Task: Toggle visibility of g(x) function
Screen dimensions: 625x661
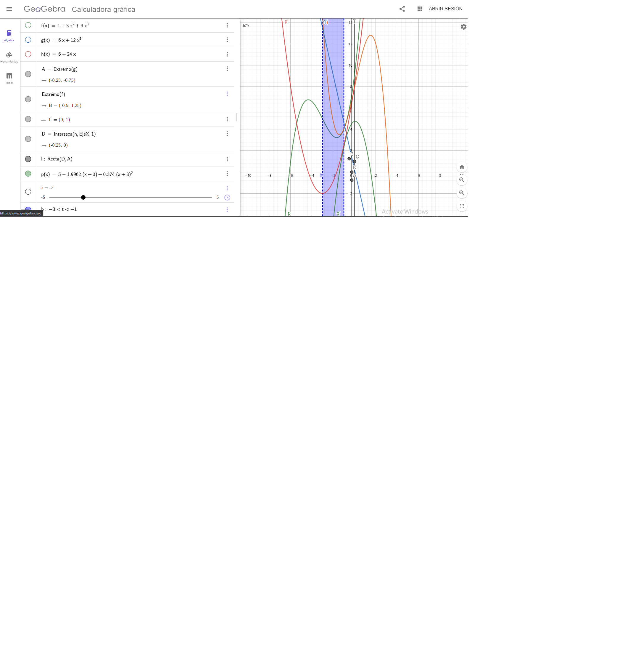Action: point(28,40)
